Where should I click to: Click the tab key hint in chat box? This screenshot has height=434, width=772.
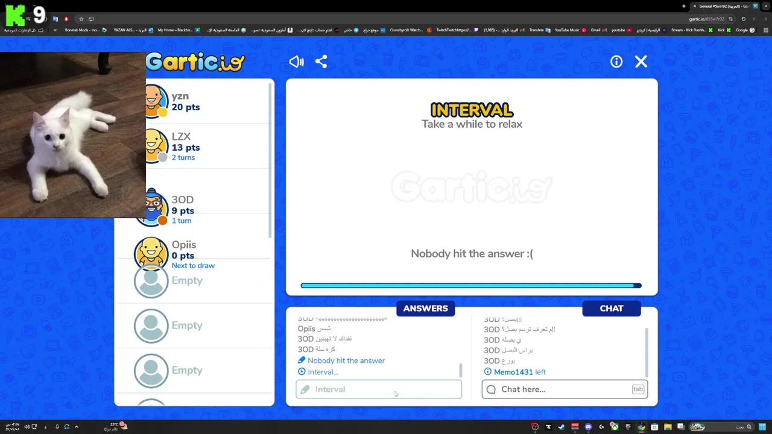(638, 389)
